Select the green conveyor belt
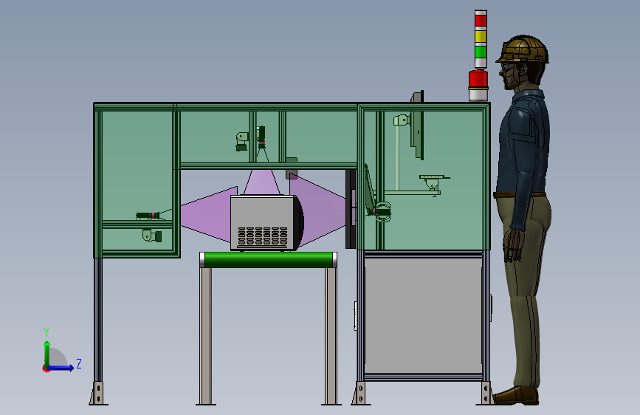640x415 pixels. pyautogui.click(x=268, y=260)
